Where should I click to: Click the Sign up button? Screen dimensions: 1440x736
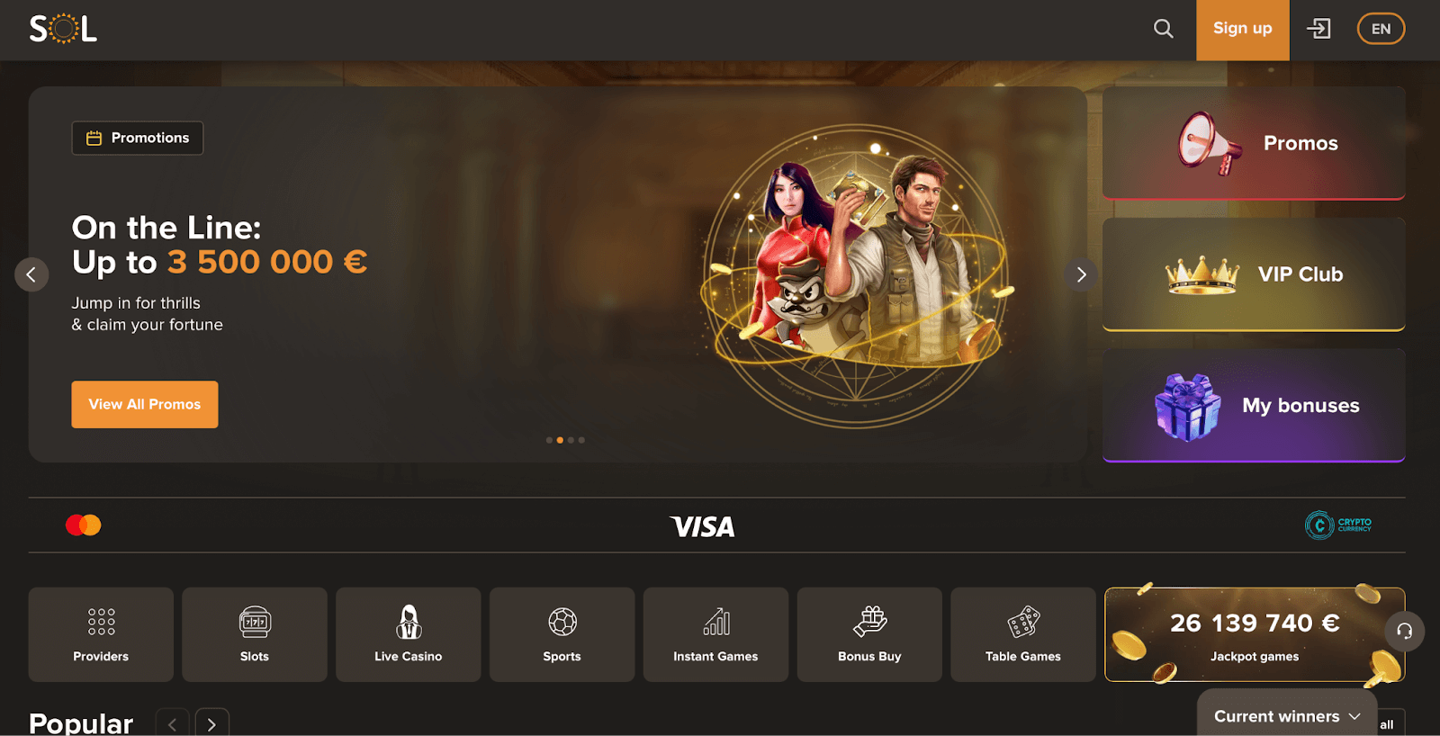point(1242,30)
